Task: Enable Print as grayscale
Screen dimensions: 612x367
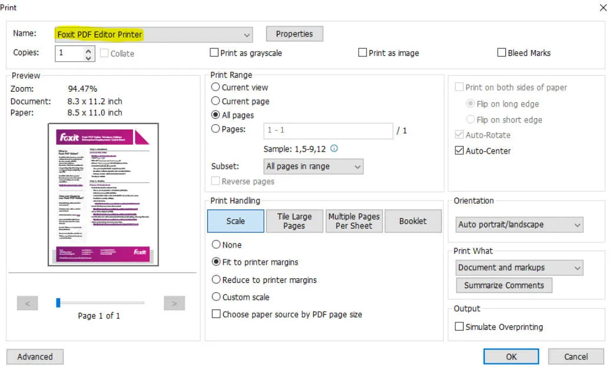Action: tap(214, 52)
